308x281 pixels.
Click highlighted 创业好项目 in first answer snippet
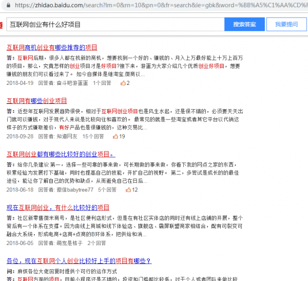[211, 66]
